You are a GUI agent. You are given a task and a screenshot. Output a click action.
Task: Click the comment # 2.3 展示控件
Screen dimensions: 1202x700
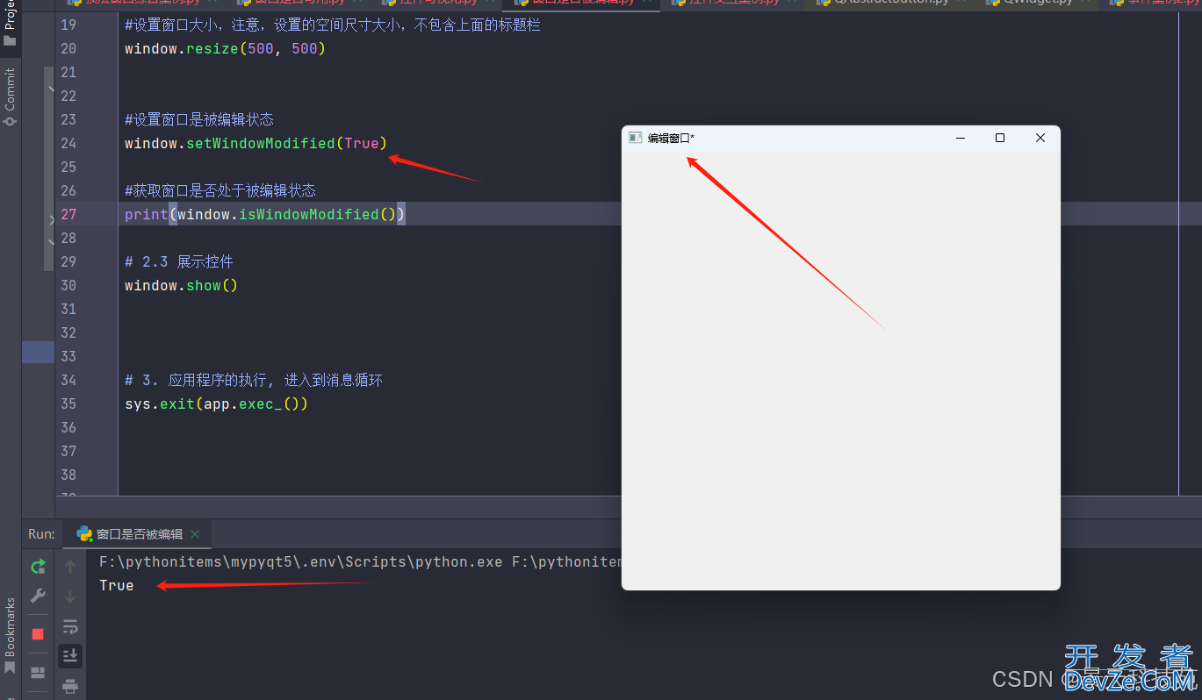point(179,261)
